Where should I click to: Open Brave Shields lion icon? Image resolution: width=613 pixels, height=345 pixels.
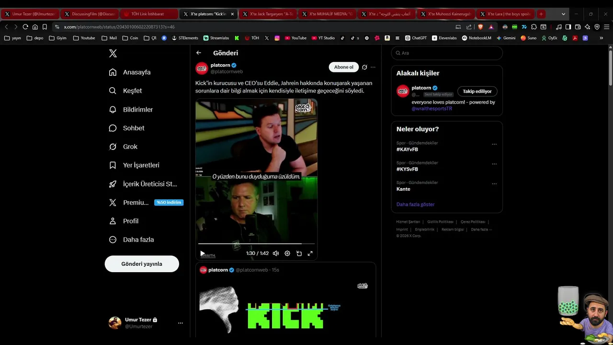coord(480,27)
